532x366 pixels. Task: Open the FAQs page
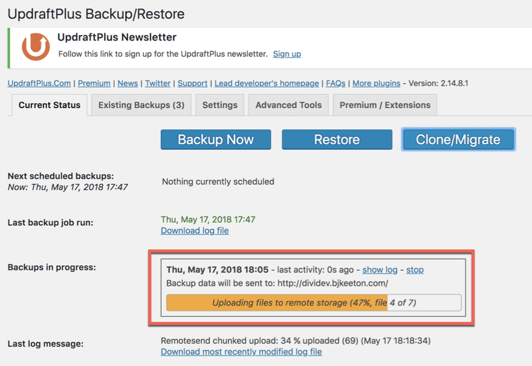tap(336, 83)
